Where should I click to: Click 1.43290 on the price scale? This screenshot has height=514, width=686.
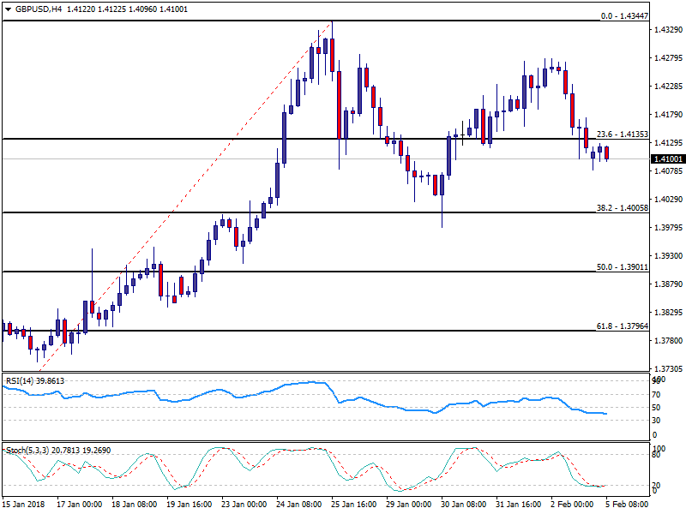point(668,30)
